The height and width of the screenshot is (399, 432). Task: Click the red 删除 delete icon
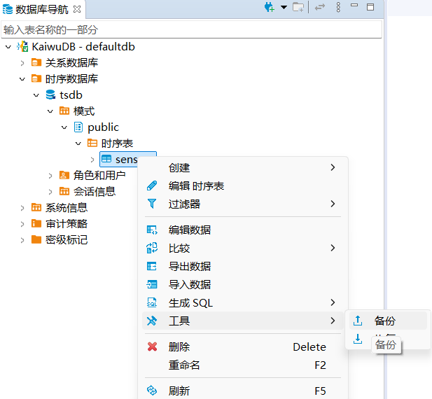click(152, 347)
